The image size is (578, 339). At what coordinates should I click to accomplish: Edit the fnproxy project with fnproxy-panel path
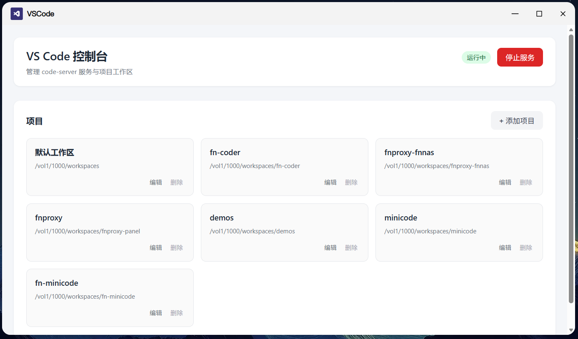coord(156,247)
